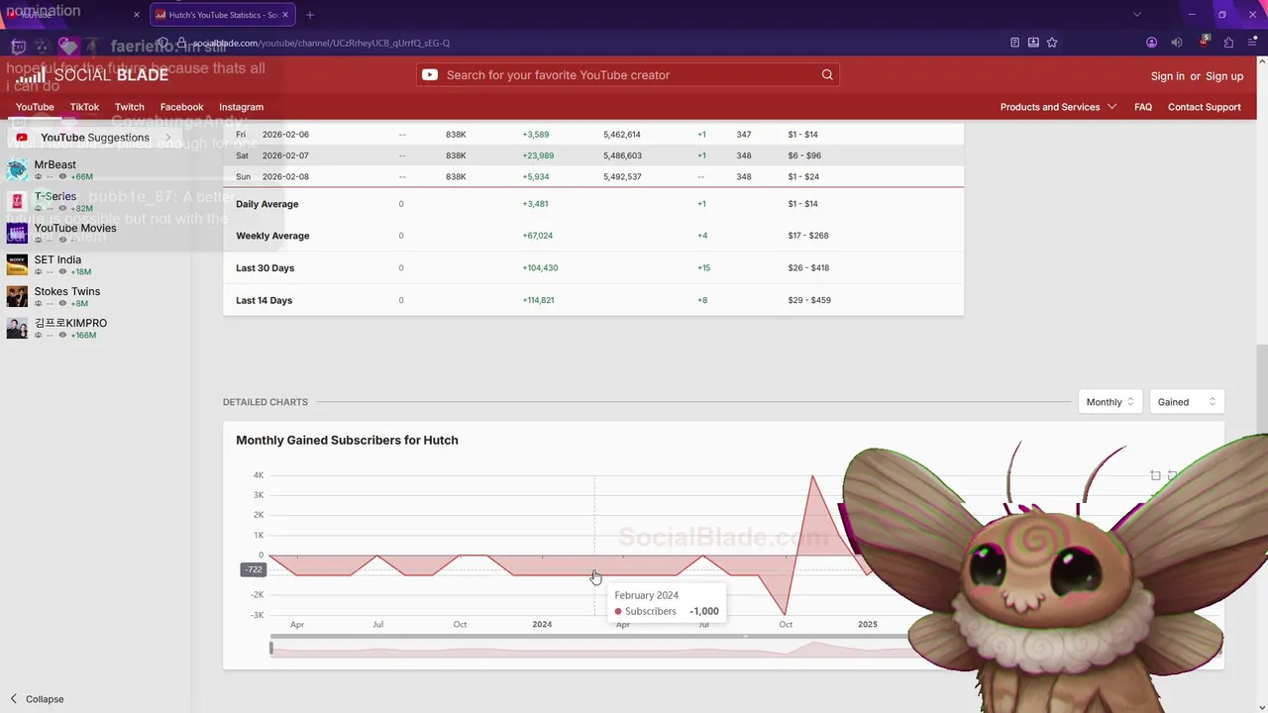Open the Monthly interval dropdown
This screenshot has width=1268, height=713.
coord(1109,402)
